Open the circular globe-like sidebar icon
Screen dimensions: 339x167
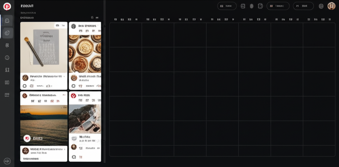(7, 58)
